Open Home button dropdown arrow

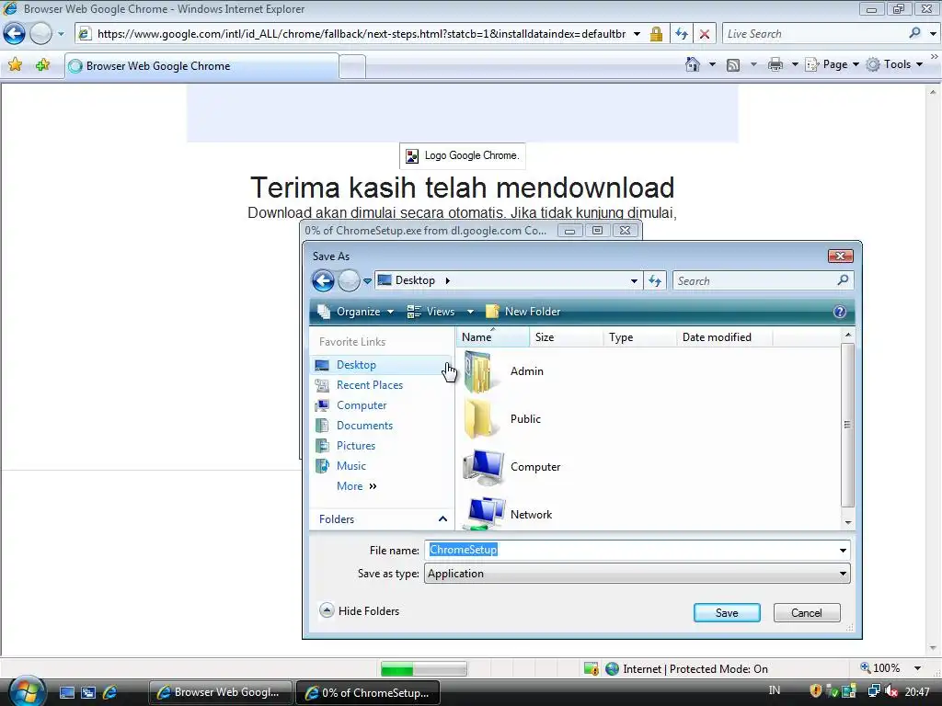[713, 64]
